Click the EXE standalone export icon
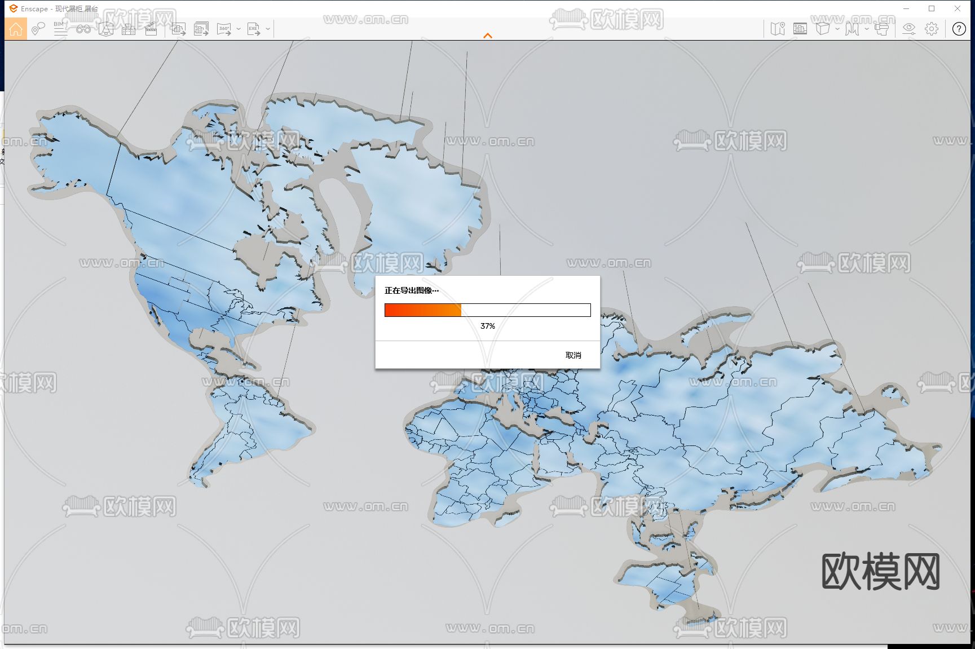975x649 pixels. click(254, 29)
